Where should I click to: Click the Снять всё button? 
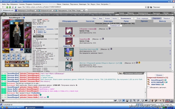38,37
